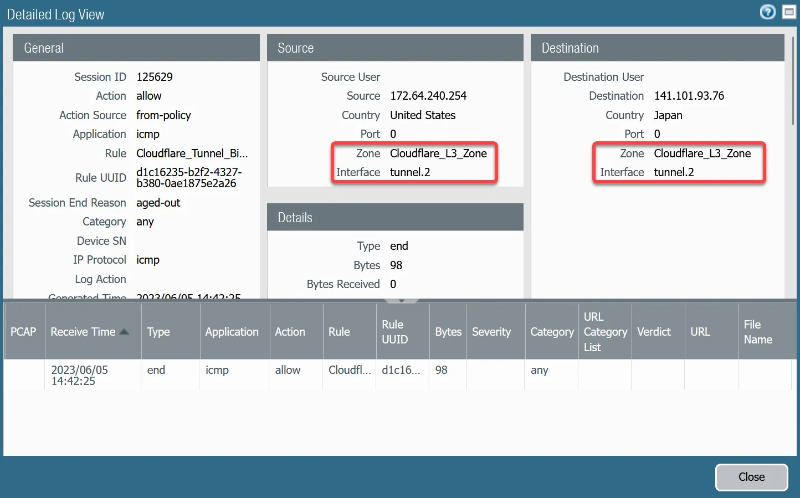Sort logs by the Severity column

pyautogui.click(x=491, y=331)
